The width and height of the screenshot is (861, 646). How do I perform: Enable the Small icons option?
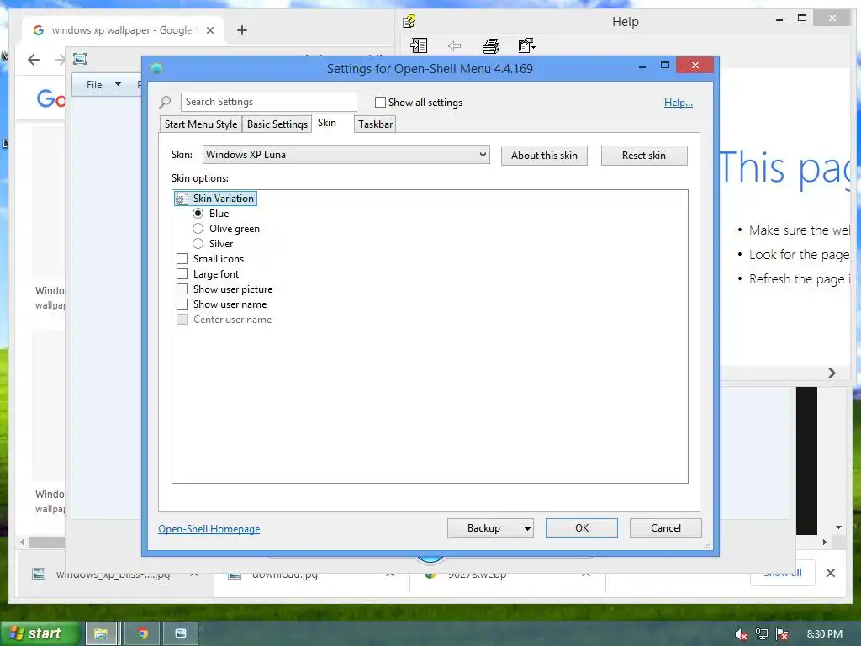[x=182, y=259]
